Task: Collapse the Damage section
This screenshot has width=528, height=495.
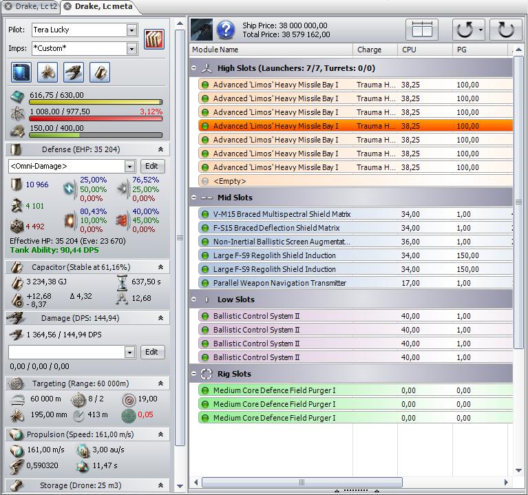Action: coord(161,318)
